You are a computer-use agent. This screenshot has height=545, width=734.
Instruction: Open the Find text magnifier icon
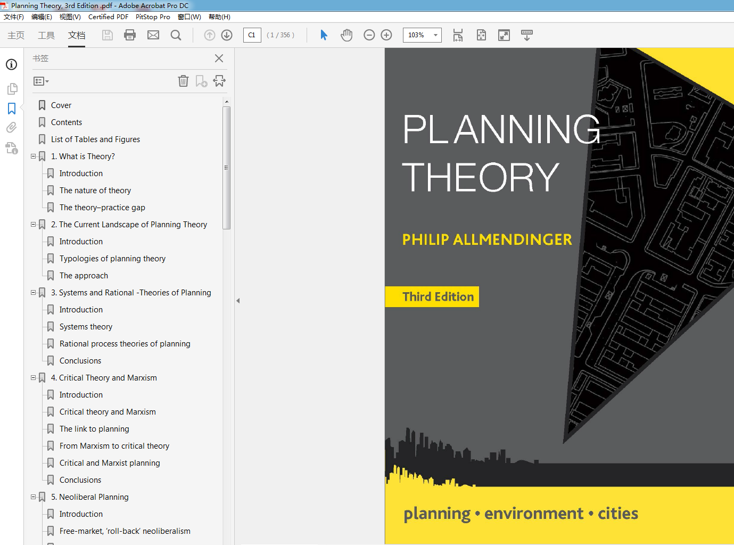click(x=176, y=35)
